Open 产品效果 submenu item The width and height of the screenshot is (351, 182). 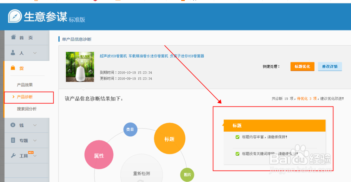(25, 85)
